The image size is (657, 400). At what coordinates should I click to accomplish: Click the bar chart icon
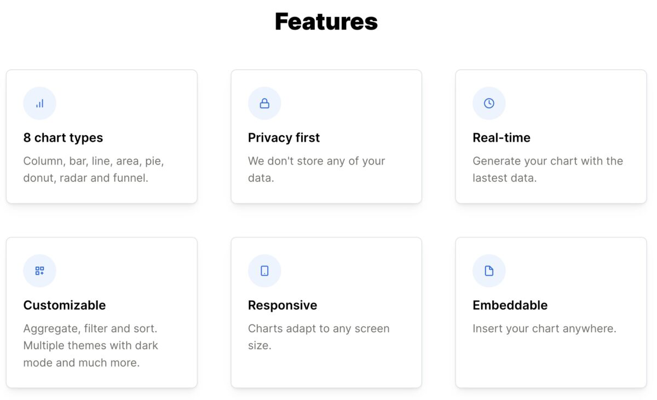(39, 103)
